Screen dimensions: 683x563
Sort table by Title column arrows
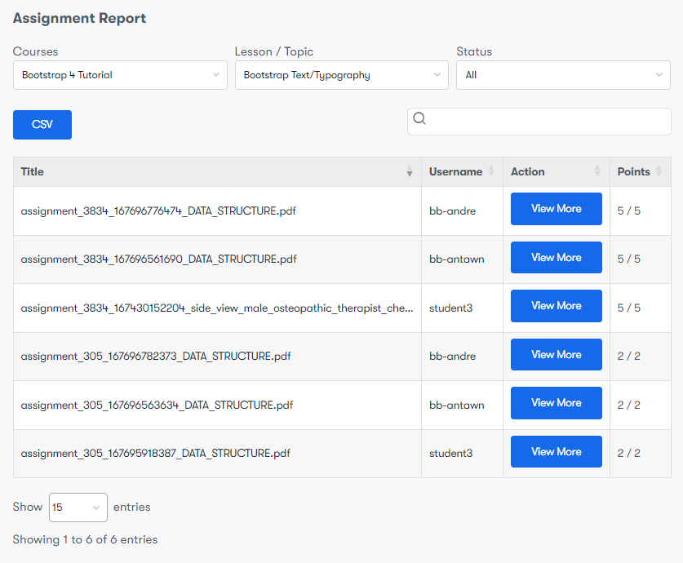tap(410, 172)
